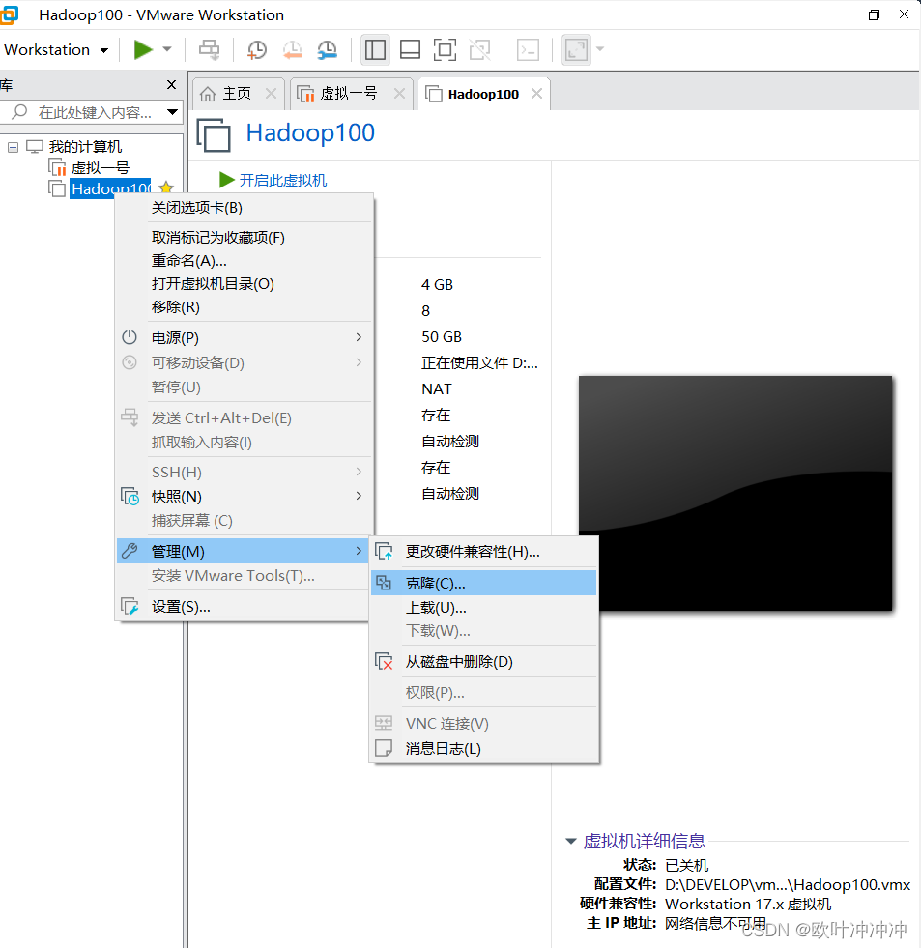Toggle the library sidebar view icon
Screen dimensions: 921x948
[x=375, y=49]
